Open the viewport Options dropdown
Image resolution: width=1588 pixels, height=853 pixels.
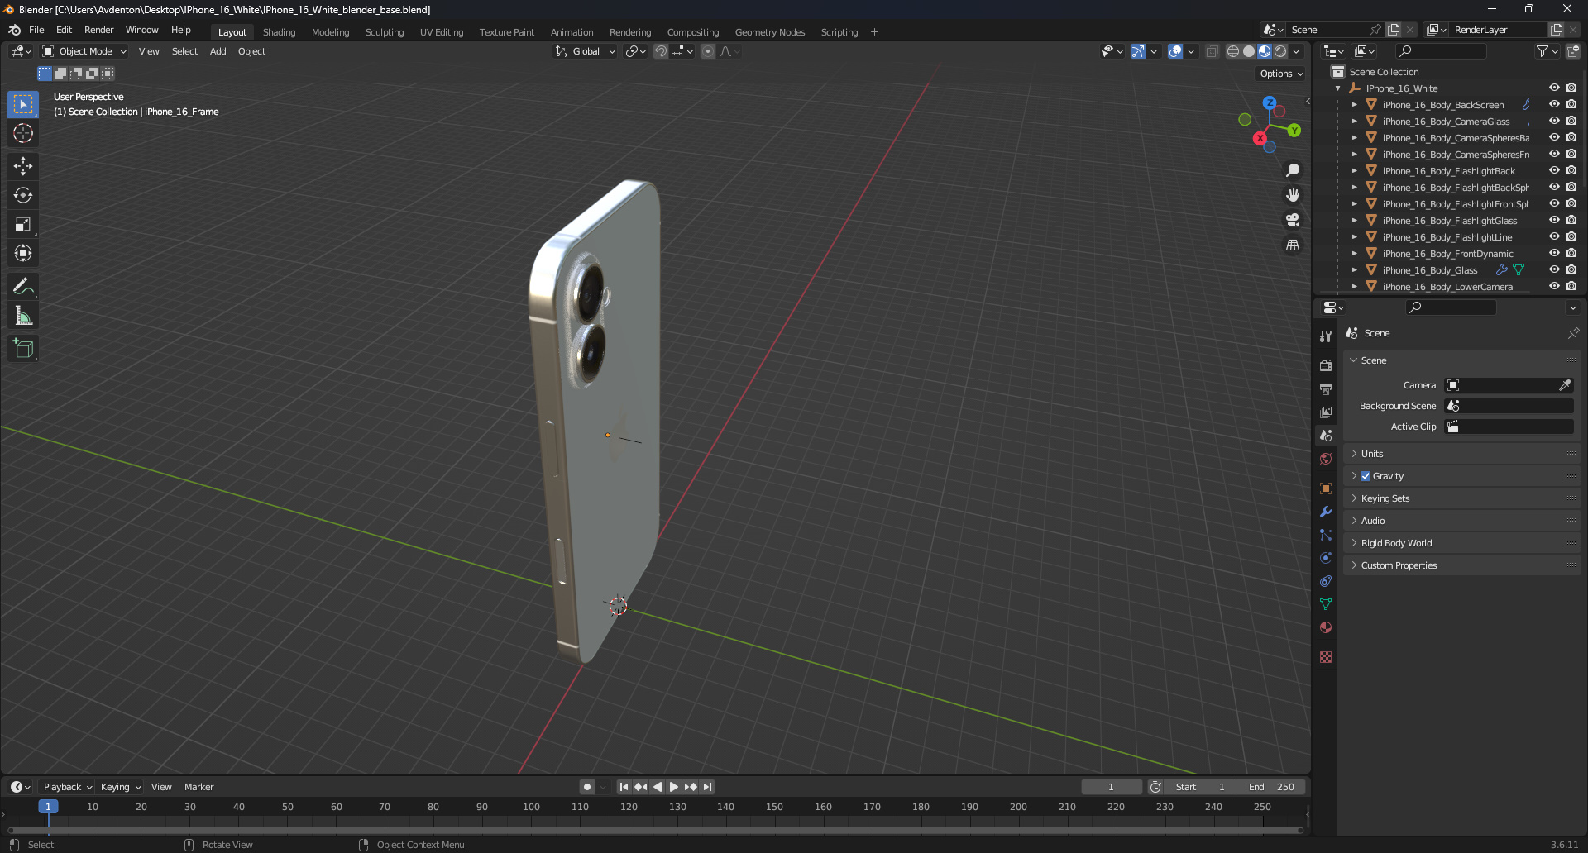tap(1282, 74)
